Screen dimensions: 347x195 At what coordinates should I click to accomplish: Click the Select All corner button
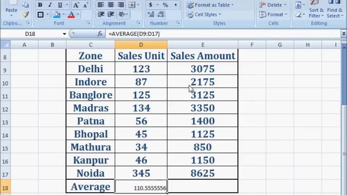[5, 44]
